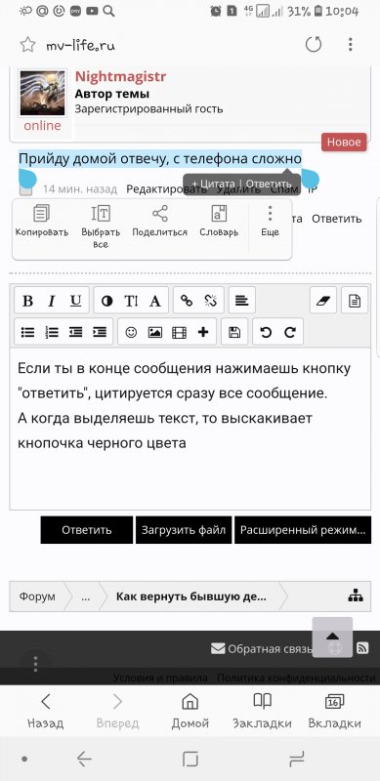Go back with Назад button
Viewport: 380px width, 781px height.
point(45,711)
